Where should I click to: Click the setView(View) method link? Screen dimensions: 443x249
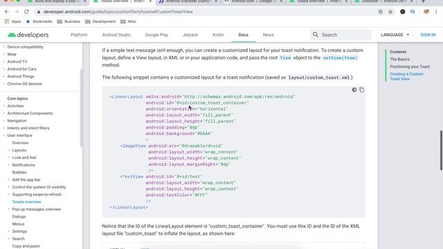pyautogui.click(x=340, y=57)
